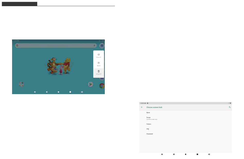
Task: Tap the Google G logo in search bar
Action: point(17,46)
